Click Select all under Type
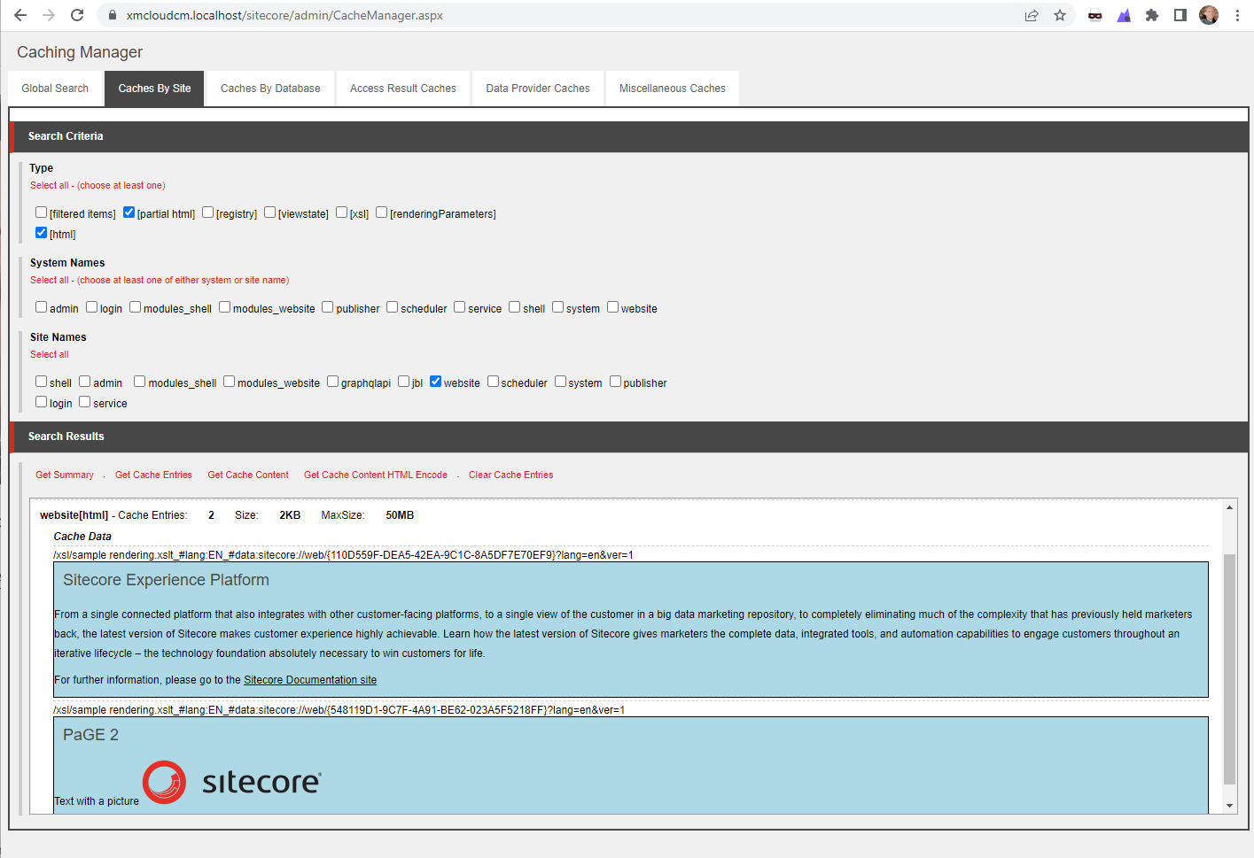The image size is (1254, 858). (x=49, y=186)
